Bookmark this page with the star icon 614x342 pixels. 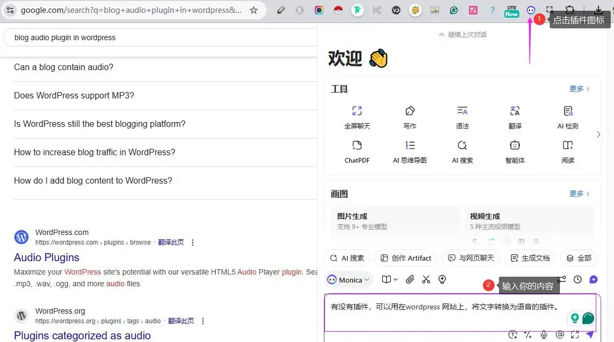[254, 10]
